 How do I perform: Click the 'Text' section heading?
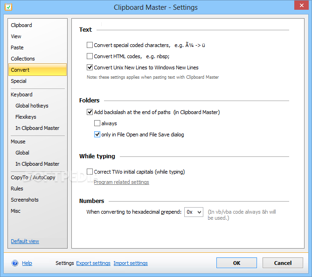pyautogui.click(x=85, y=30)
